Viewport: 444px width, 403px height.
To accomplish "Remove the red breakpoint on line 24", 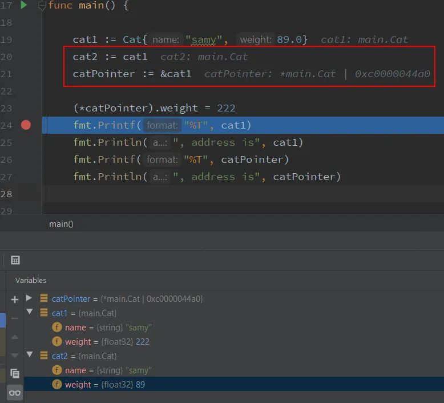I will (x=26, y=125).
